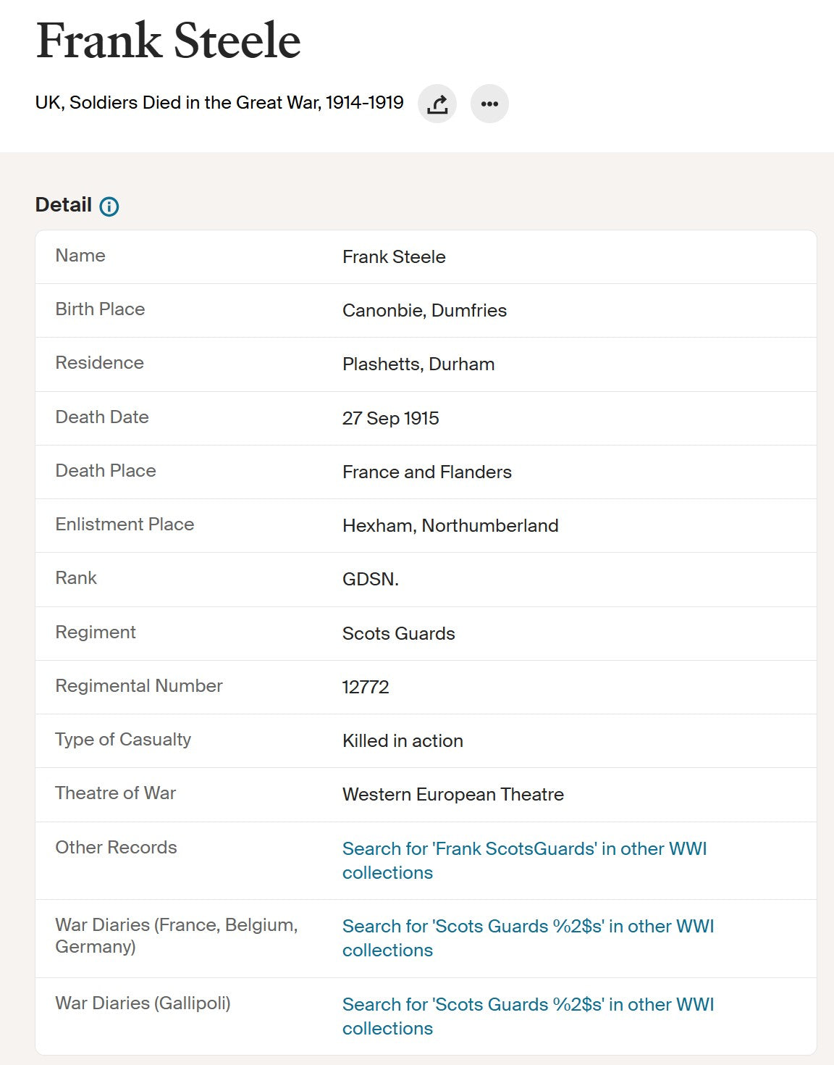The height and width of the screenshot is (1065, 834).
Task: Click the regiment value Scots Guards
Action: click(x=399, y=634)
